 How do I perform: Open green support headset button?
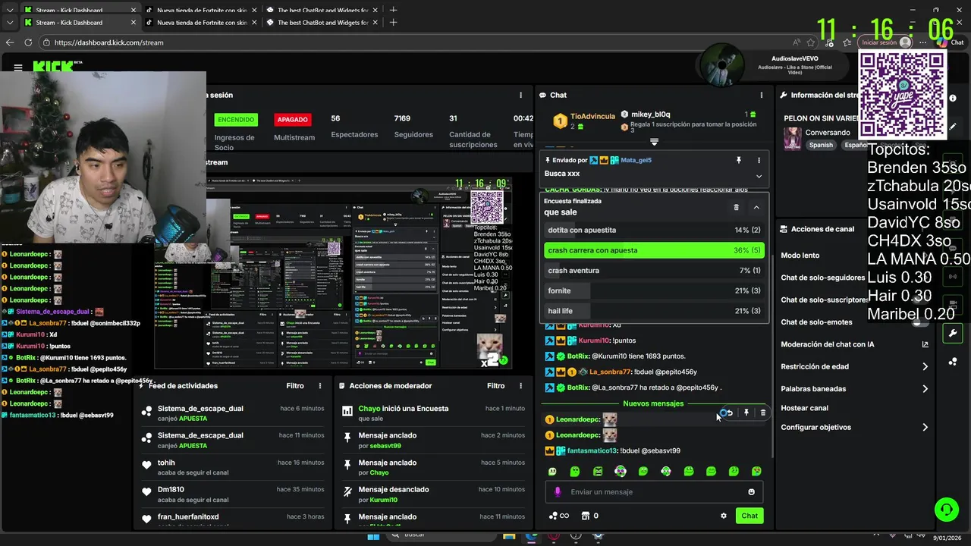946,509
